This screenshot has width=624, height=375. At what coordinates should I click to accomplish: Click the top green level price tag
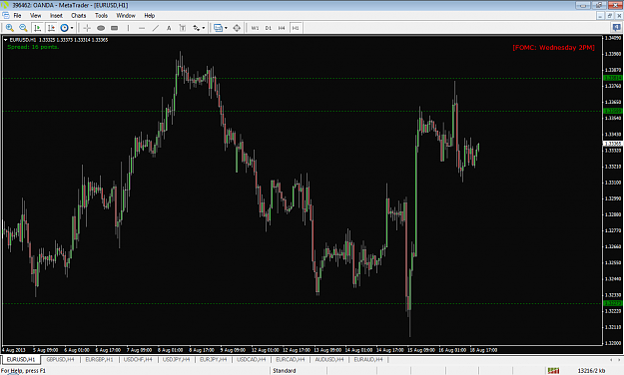coord(613,78)
